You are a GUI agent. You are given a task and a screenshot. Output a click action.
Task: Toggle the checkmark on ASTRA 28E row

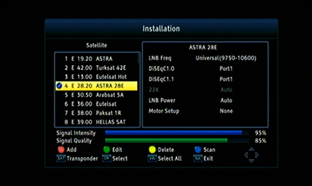pos(59,86)
